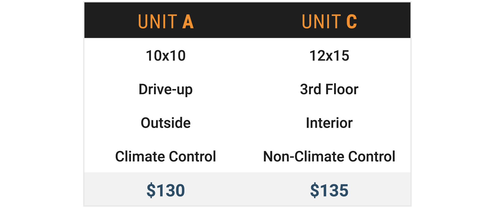Click Unit A's Climate Control text
Screen dimensions: 495x208
[x=166, y=156]
